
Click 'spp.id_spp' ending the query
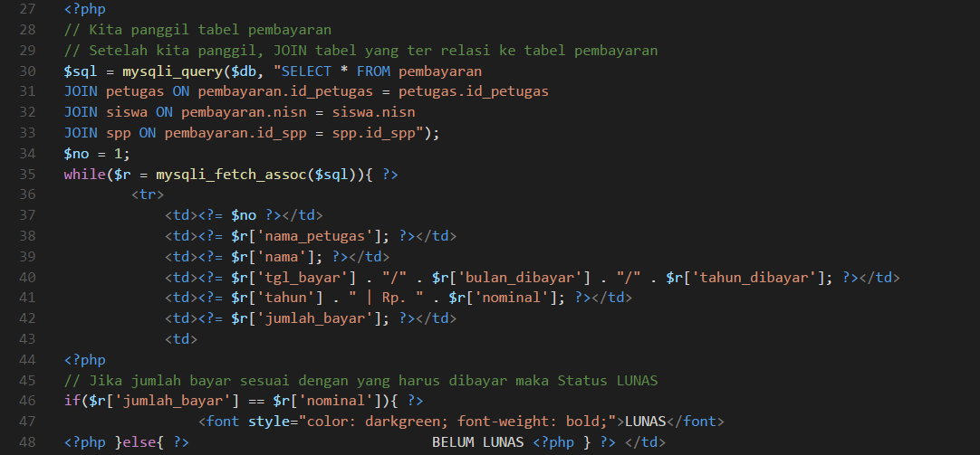[373, 133]
